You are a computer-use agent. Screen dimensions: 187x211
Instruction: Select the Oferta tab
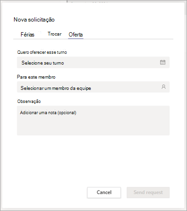coord(76,35)
